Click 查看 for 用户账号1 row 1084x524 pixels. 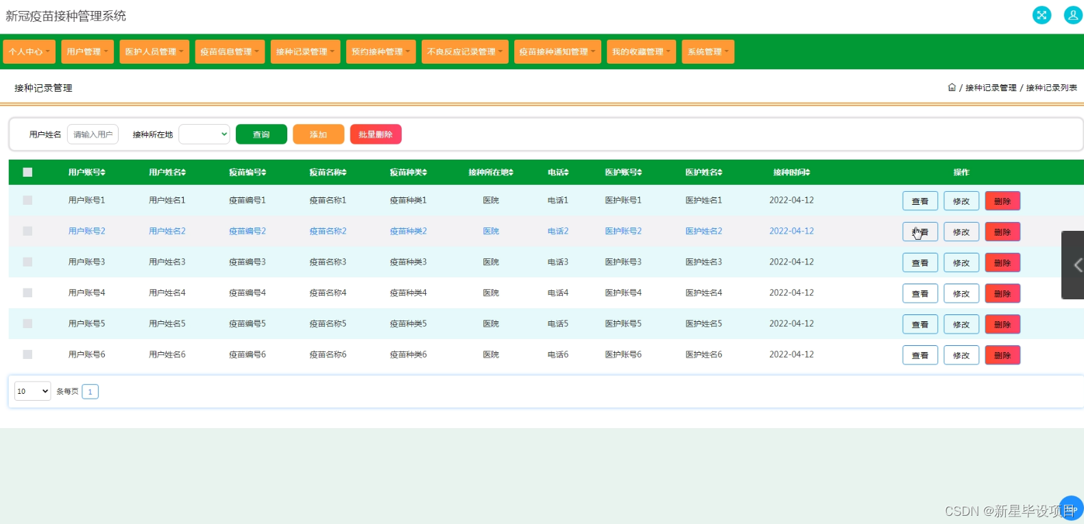click(920, 201)
